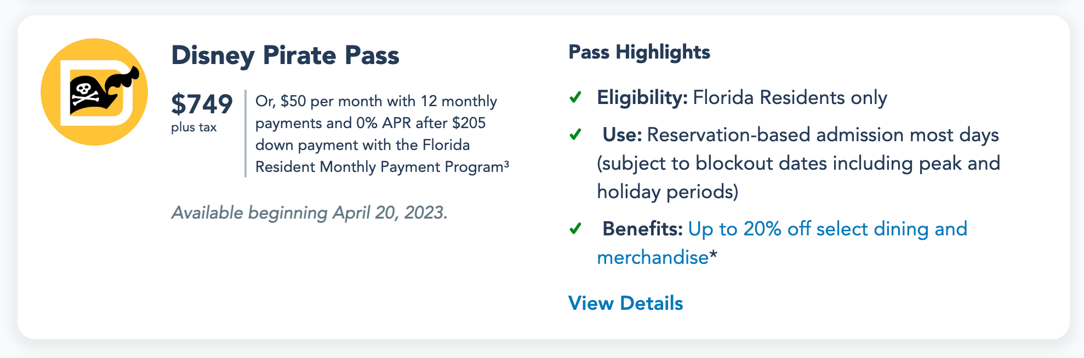The width and height of the screenshot is (1084, 358).
Task: Click the bold Eligibility label
Action: click(642, 97)
